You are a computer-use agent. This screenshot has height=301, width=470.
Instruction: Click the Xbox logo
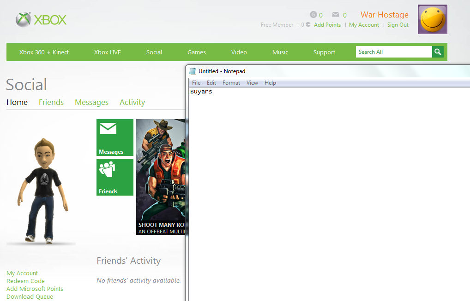point(41,20)
